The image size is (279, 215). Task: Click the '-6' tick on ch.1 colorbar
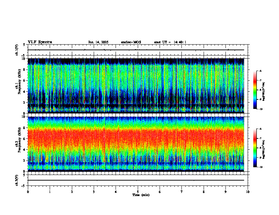coord(260,71)
